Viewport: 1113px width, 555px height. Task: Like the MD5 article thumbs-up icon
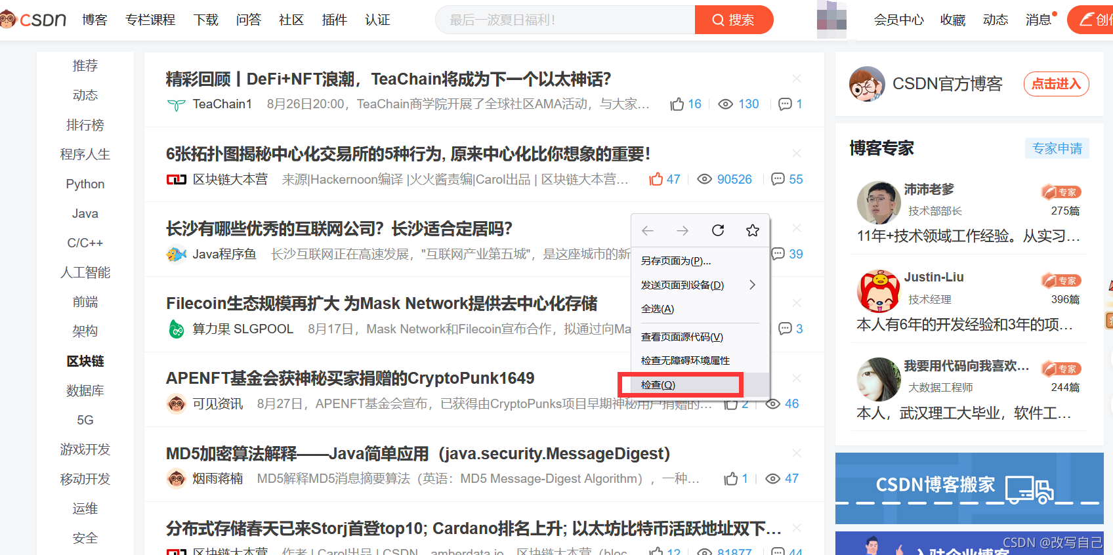point(731,479)
